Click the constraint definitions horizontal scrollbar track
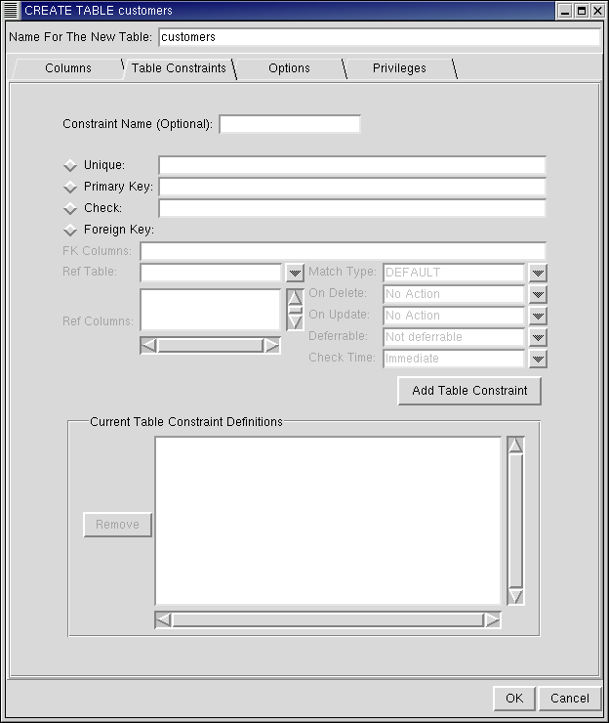609x723 pixels. (328, 620)
